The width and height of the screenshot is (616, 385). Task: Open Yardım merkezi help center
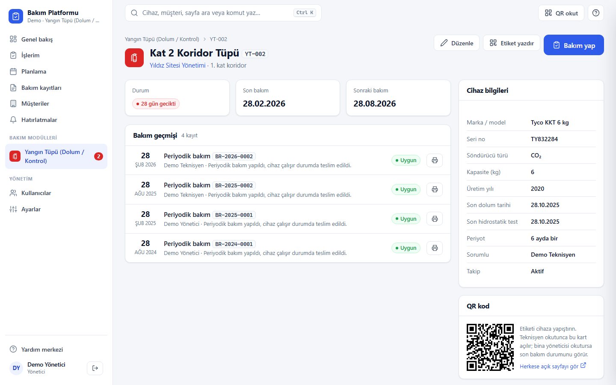pos(56,349)
